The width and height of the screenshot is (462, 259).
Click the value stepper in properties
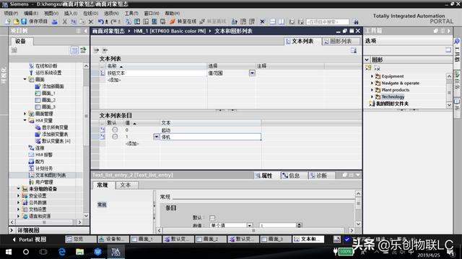299,225
